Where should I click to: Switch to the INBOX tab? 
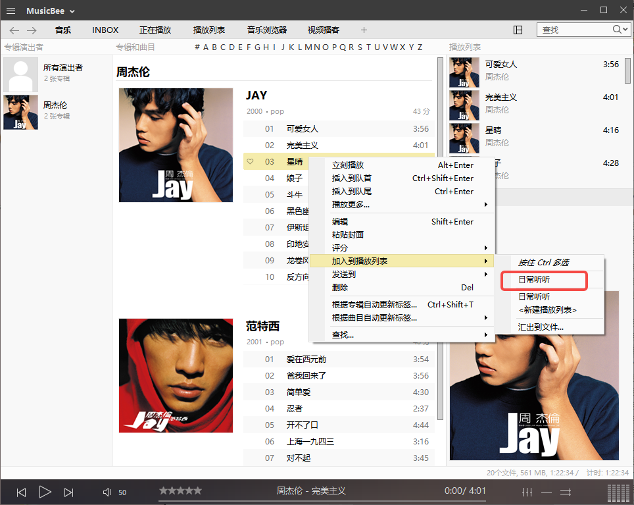(x=105, y=30)
